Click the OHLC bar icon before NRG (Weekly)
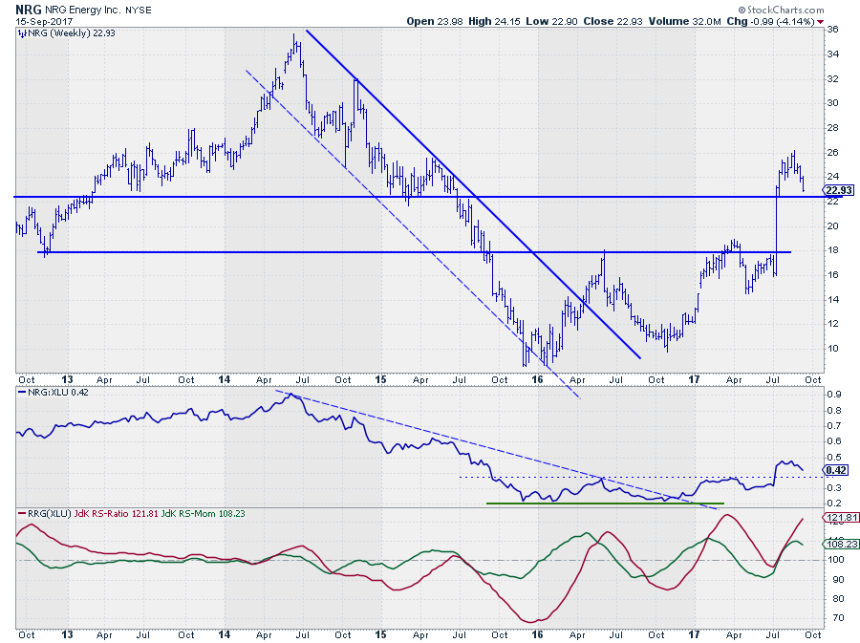860x643 pixels. (x=20, y=33)
